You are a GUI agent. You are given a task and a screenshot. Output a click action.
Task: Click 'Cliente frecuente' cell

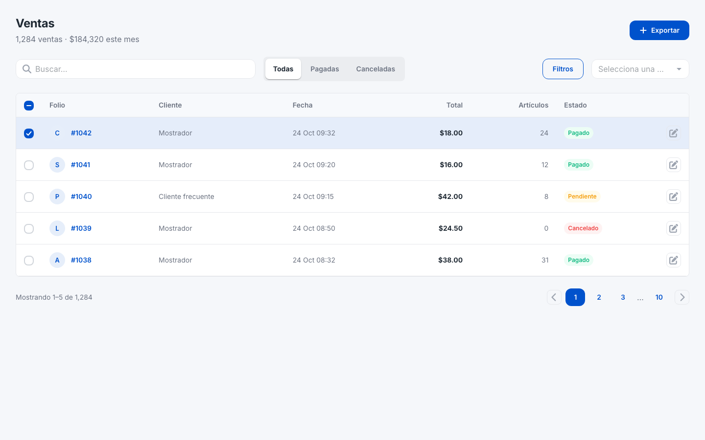(x=187, y=197)
